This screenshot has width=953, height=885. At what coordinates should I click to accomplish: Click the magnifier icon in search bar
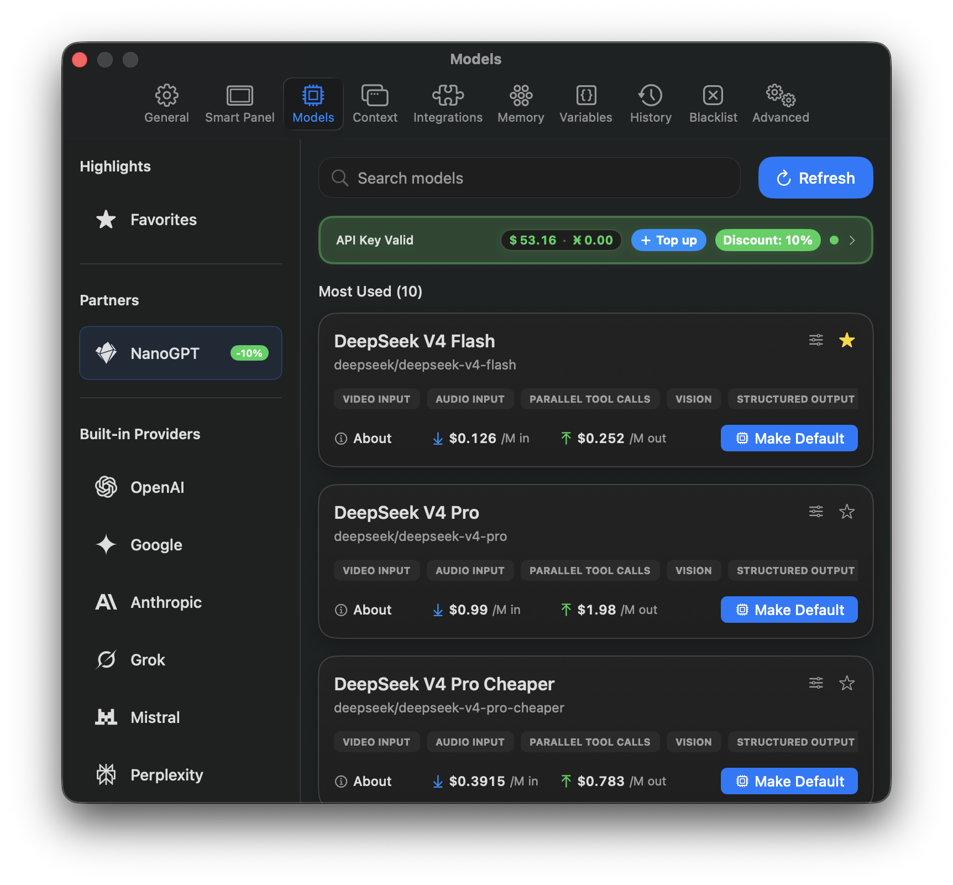coord(340,178)
